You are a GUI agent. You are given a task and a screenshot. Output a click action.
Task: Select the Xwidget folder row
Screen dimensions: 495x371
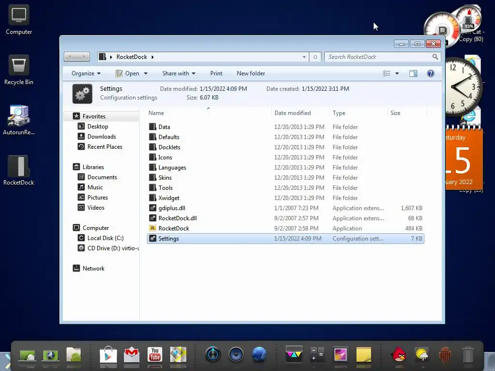pyautogui.click(x=285, y=198)
